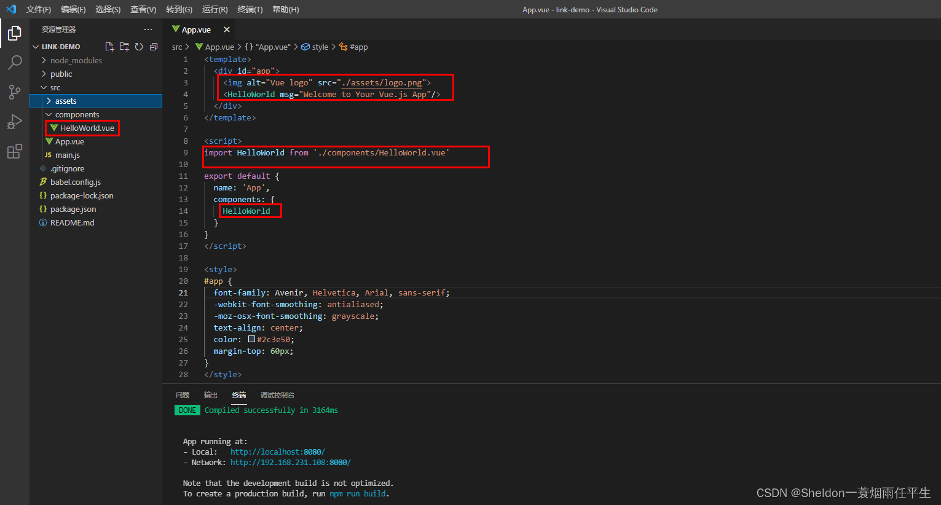This screenshot has width=941, height=505.
Task: Collapse all folders in the explorer
Action: (154, 47)
